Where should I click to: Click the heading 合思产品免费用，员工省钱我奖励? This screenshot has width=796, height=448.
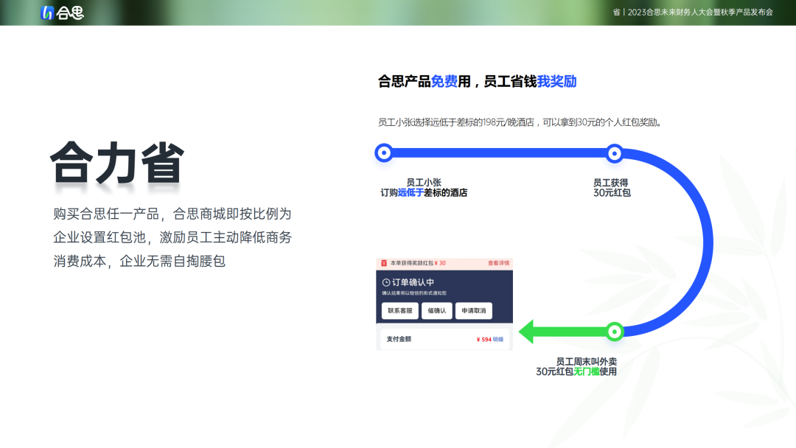pos(477,81)
